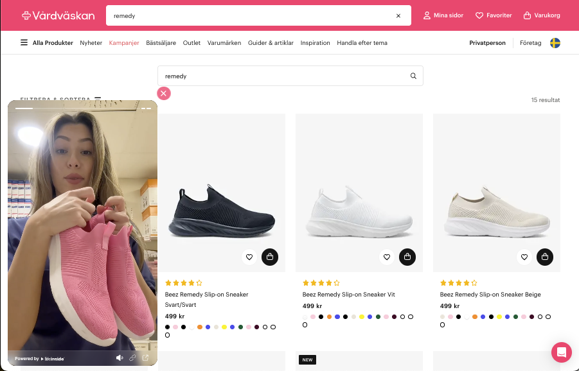Open the chat widget bubble

tap(561, 352)
